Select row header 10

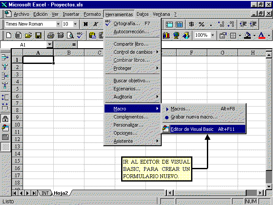(17, 125)
